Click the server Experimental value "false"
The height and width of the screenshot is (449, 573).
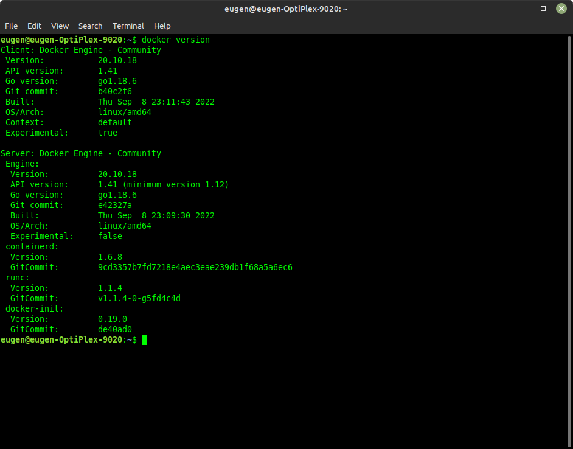[109, 236]
